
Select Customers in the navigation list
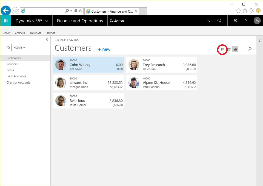(x=25, y=58)
